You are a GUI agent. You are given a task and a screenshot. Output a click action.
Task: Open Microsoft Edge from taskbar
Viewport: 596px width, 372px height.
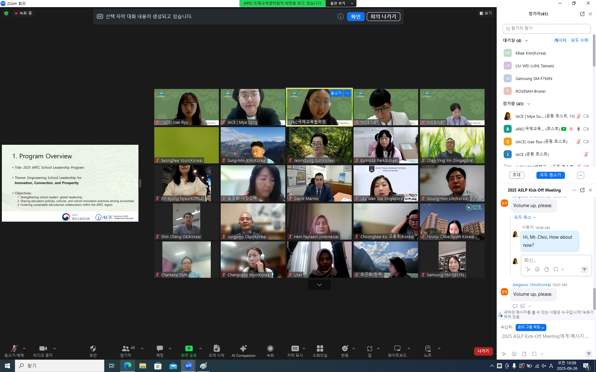(127, 366)
